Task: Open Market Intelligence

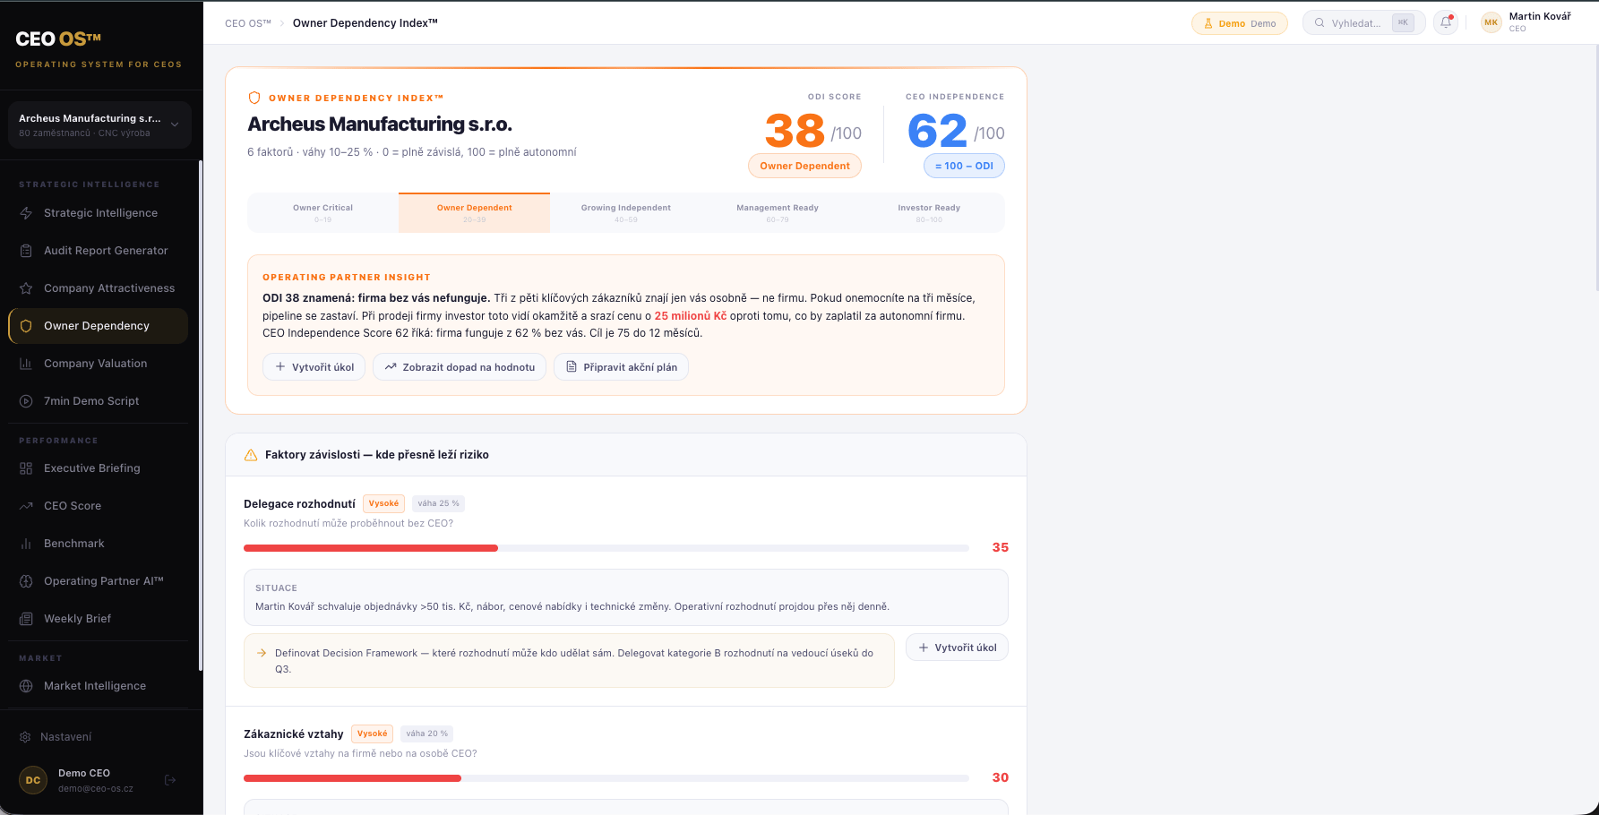Action: (x=99, y=686)
